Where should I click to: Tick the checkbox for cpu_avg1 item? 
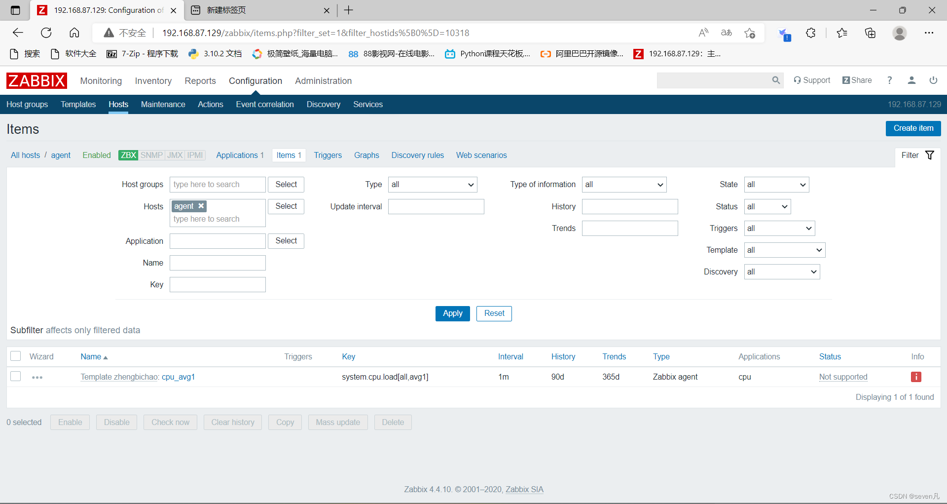pos(16,377)
